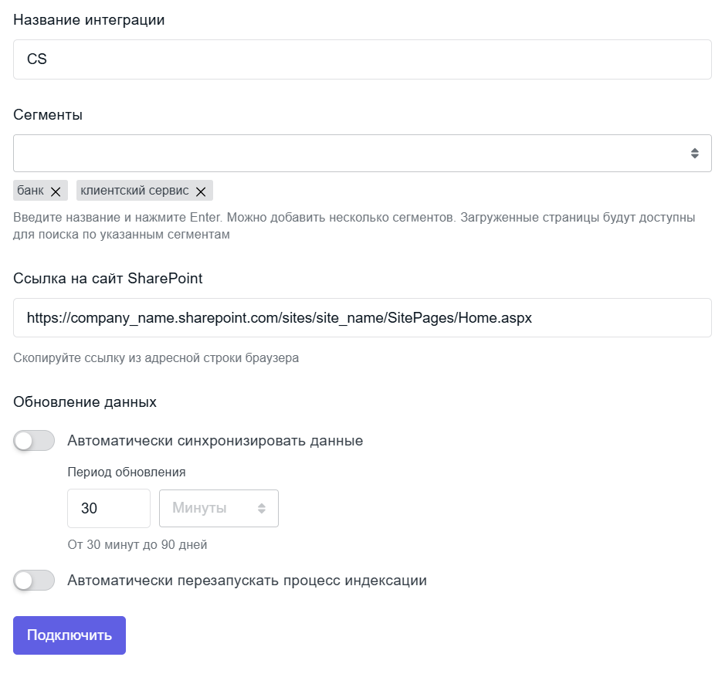722x674 pixels.
Task: Remove the "клиентский сервис" segment tag
Action: click(201, 191)
